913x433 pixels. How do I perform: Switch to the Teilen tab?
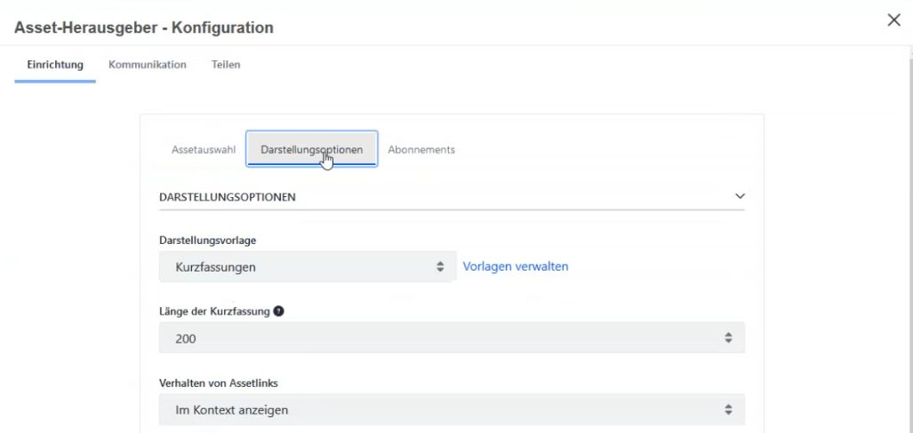[226, 65]
